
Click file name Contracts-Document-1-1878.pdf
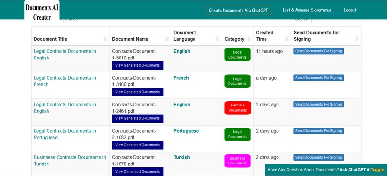point(134,161)
